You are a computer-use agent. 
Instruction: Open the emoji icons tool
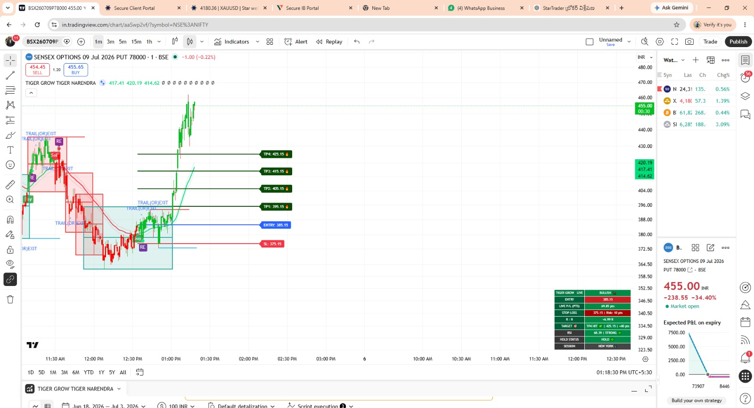click(10, 165)
